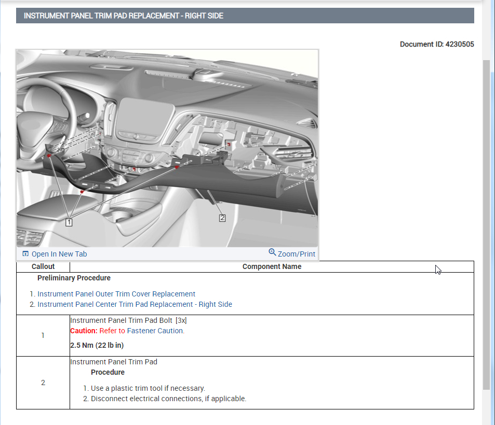This screenshot has width=495, height=425.
Task: Click the red Caution: label
Action: (84, 331)
